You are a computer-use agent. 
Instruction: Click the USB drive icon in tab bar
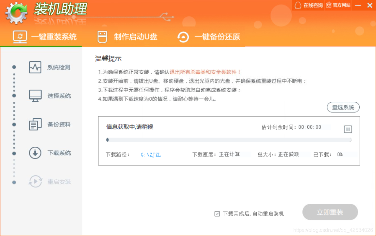coord(102,37)
